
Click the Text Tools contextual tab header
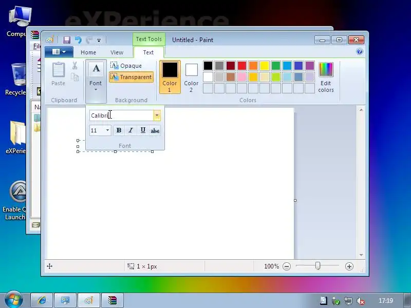click(148, 39)
